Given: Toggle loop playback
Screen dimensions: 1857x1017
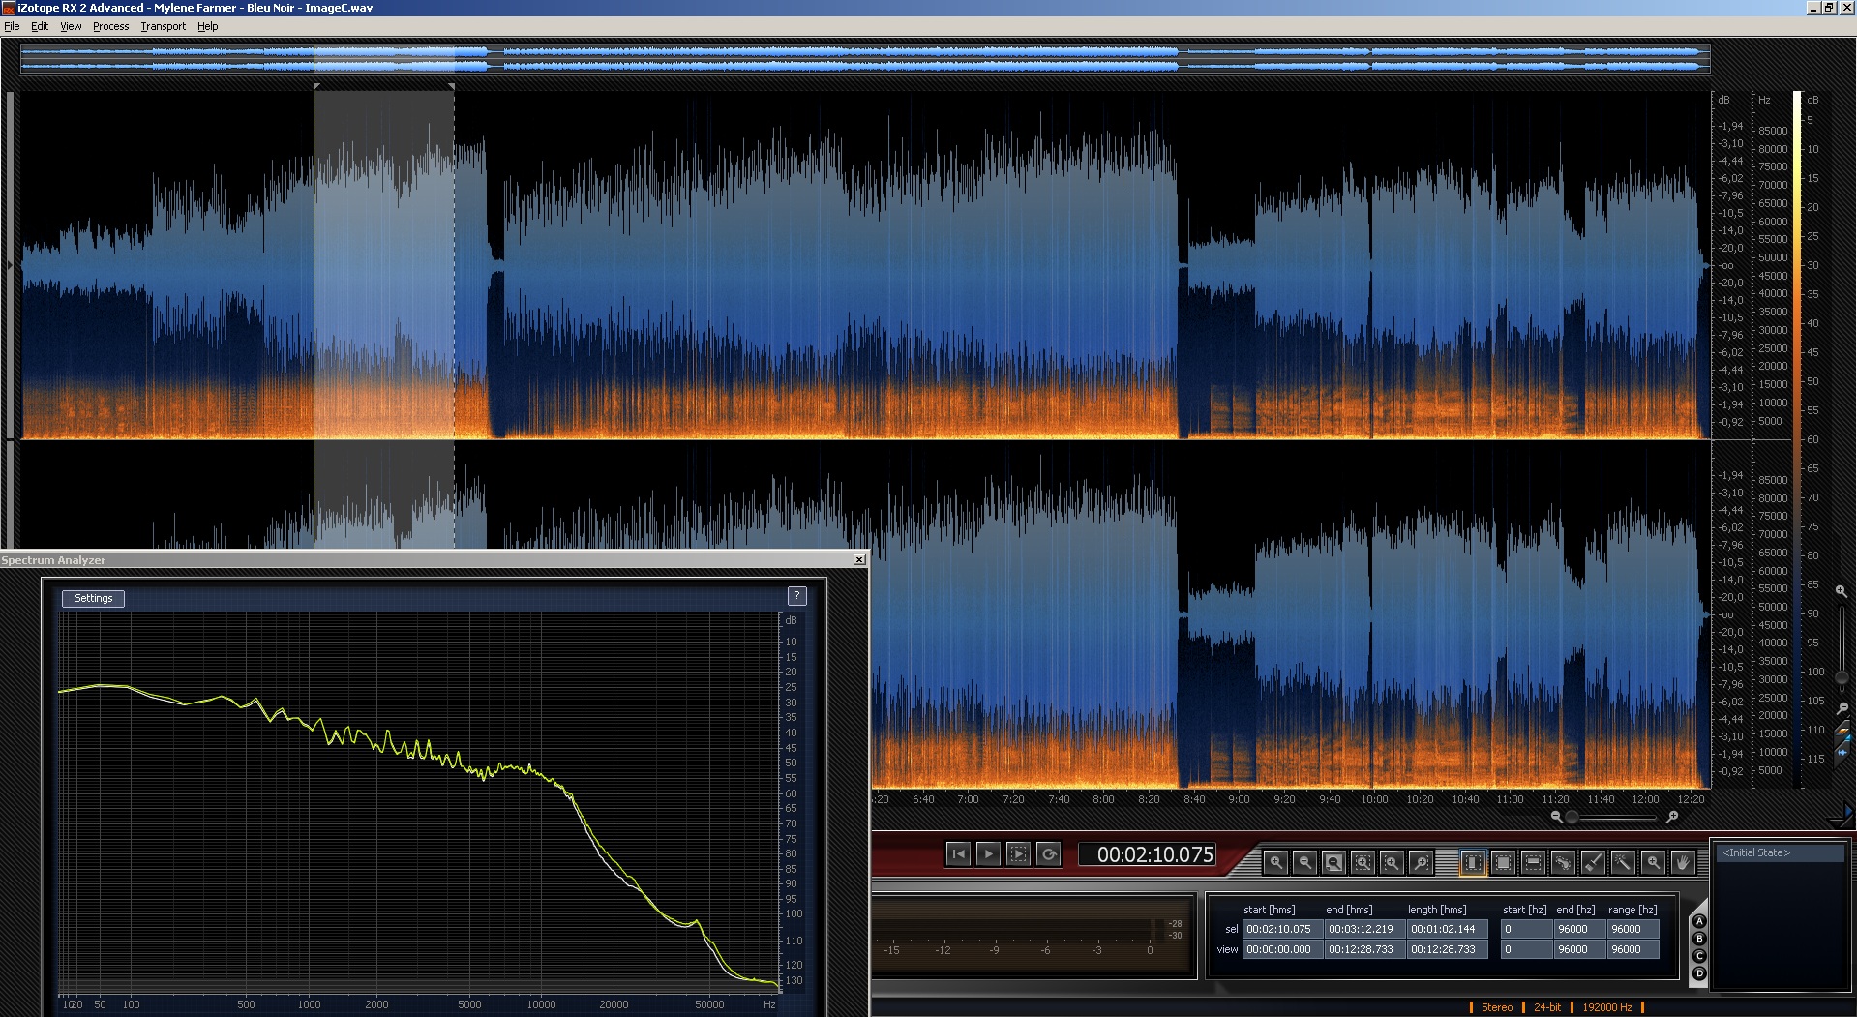Looking at the screenshot, I should (x=1048, y=853).
